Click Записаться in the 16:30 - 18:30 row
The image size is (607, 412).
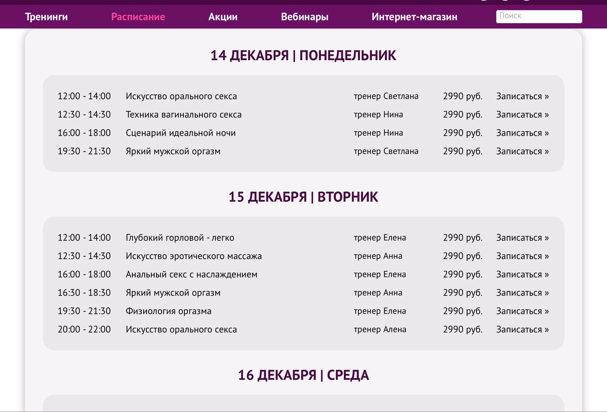point(523,293)
